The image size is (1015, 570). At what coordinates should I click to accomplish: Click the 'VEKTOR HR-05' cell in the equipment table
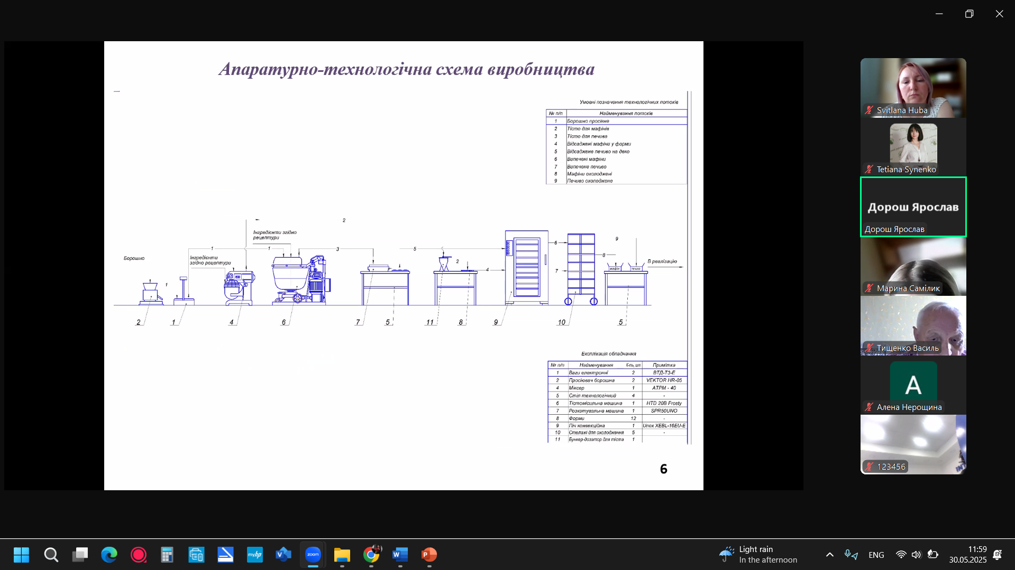point(664,380)
